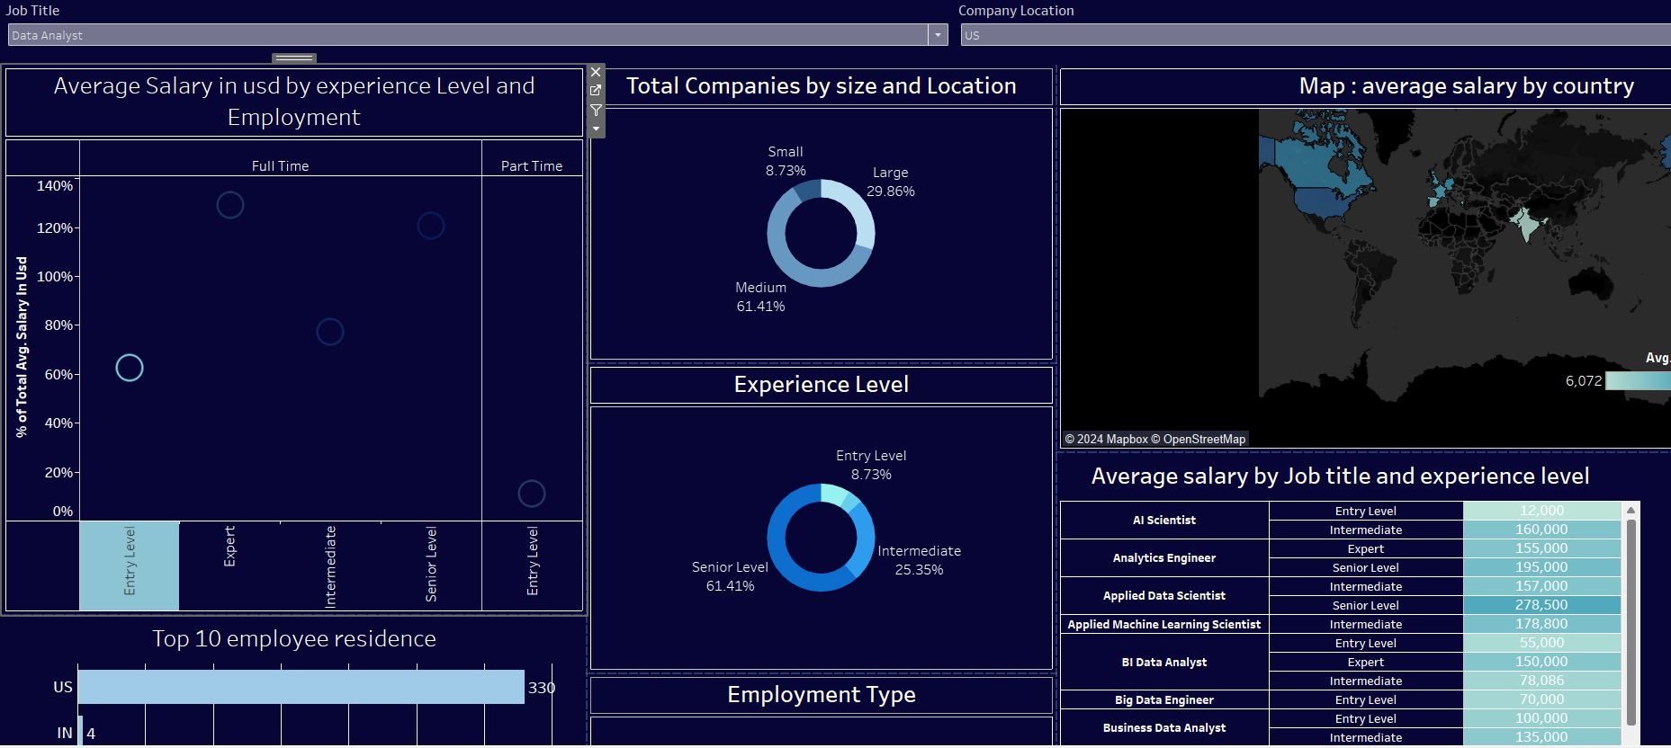Click the Go to Sheet icon
Viewport: 1671px width, 748px height.
(x=596, y=91)
